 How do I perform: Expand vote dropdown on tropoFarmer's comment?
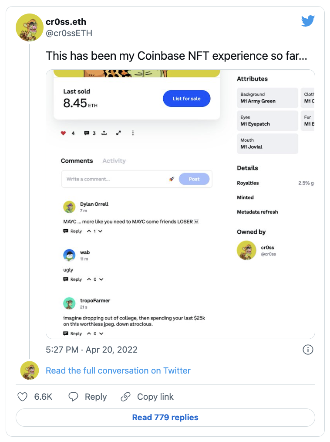click(x=101, y=334)
